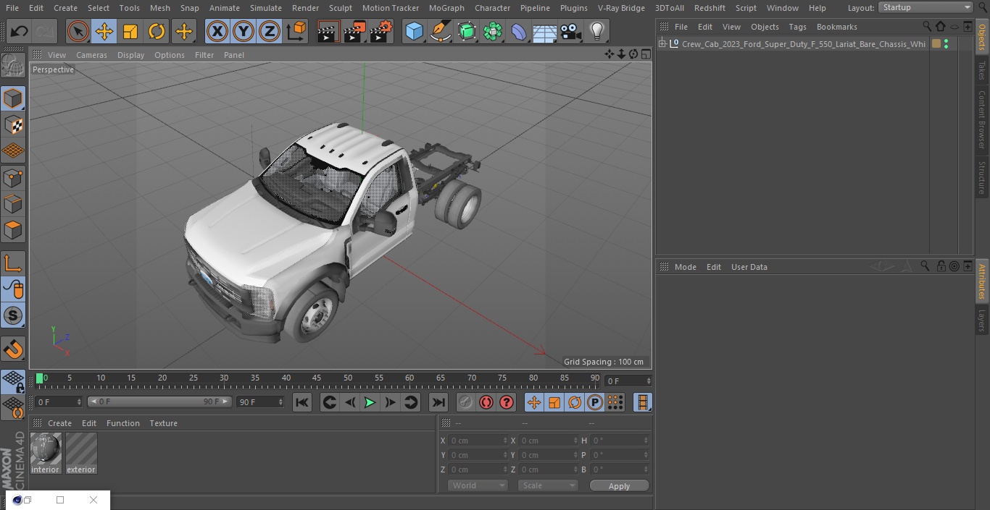Click frame 45 on the timeline
Image resolution: width=990 pixels, height=510 pixels.
[317, 378]
